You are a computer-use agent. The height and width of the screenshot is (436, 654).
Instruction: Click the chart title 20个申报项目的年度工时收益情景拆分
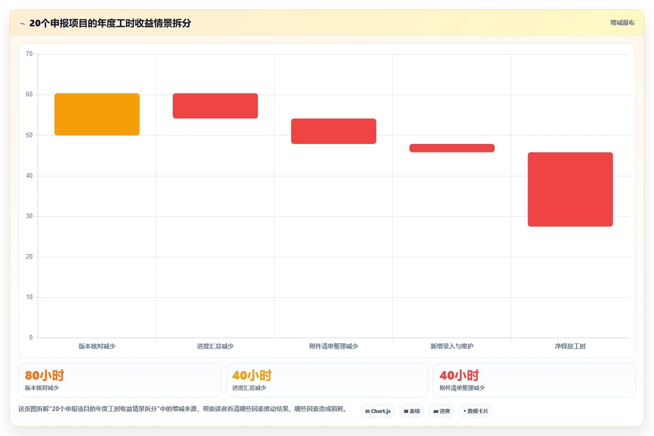click(x=110, y=23)
